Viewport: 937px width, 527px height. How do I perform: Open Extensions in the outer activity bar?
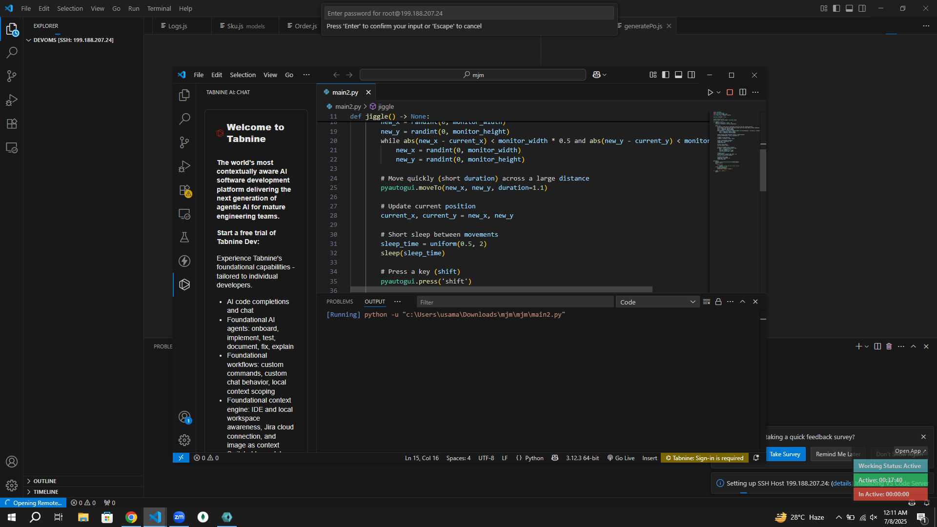pyautogui.click(x=12, y=124)
